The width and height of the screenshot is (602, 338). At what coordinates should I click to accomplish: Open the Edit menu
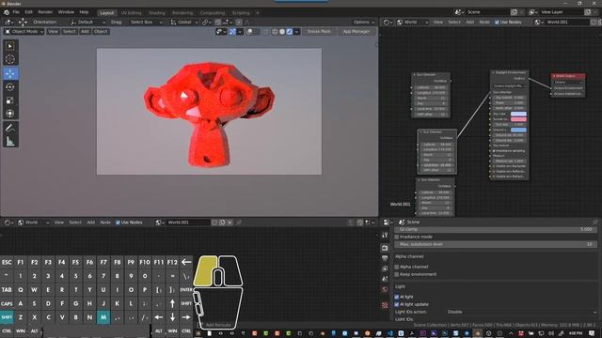(29, 12)
